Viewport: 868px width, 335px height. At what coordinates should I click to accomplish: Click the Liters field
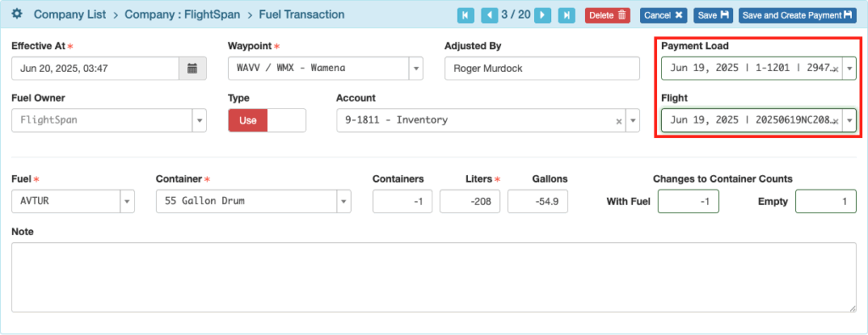tap(470, 201)
